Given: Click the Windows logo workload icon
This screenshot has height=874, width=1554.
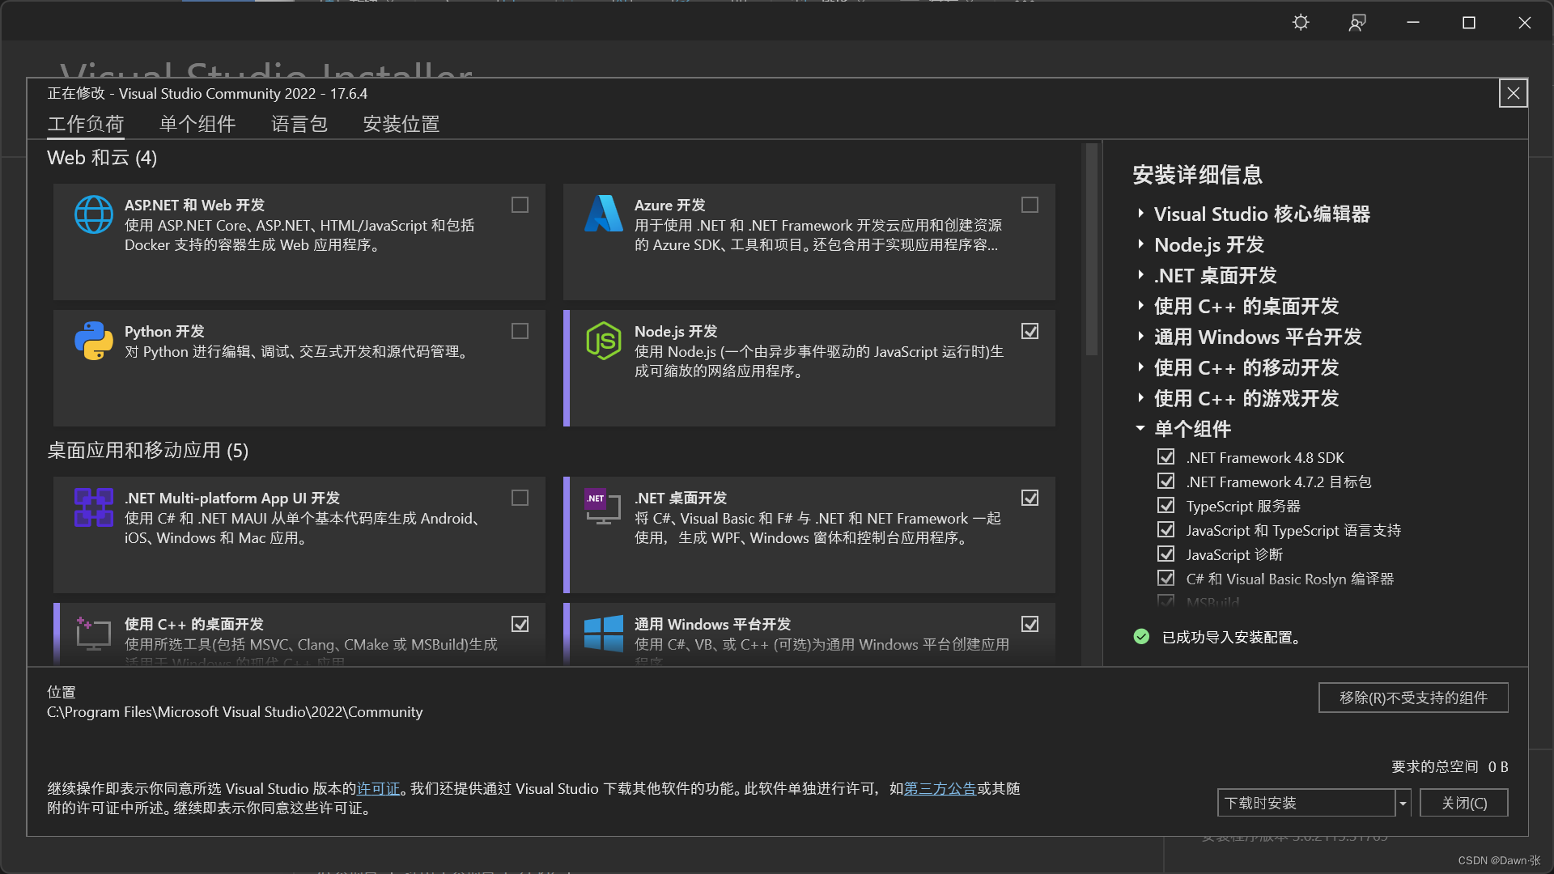Looking at the screenshot, I should (604, 633).
